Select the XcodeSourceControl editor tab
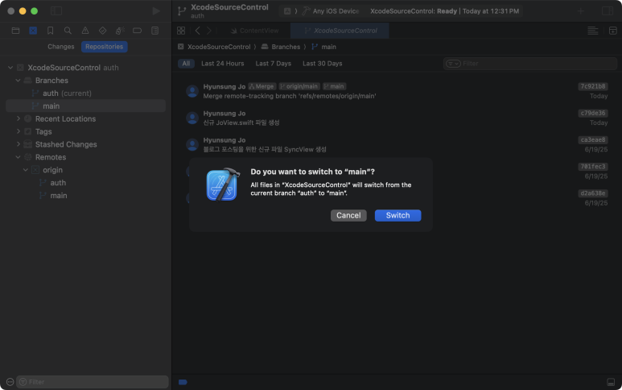This screenshot has height=390, width=622. [340, 31]
